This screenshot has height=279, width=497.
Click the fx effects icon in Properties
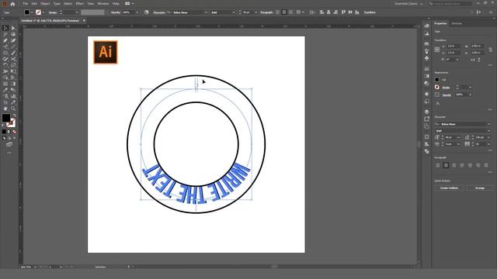point(438,103)
